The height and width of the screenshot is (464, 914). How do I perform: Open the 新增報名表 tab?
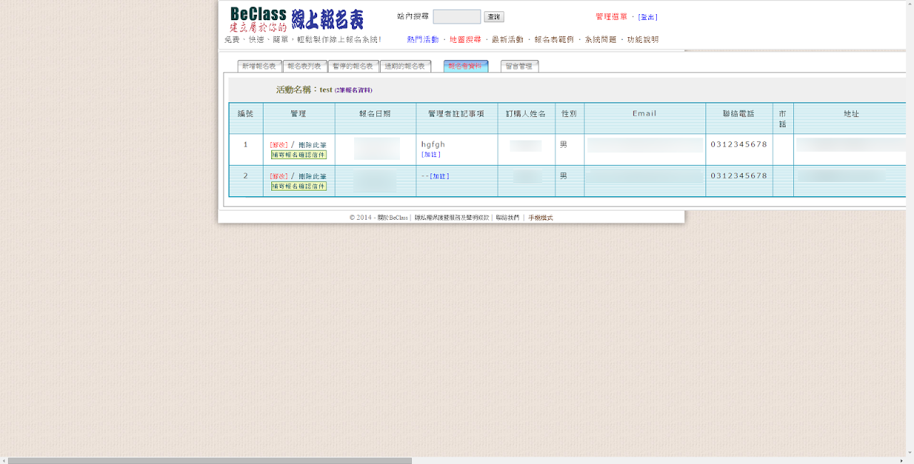[x=258, y=65]
